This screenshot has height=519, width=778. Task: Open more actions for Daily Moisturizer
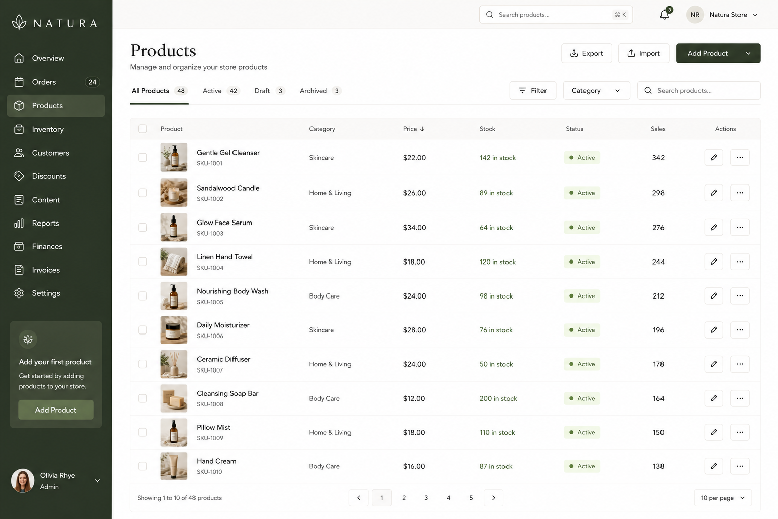click(740, 330)
